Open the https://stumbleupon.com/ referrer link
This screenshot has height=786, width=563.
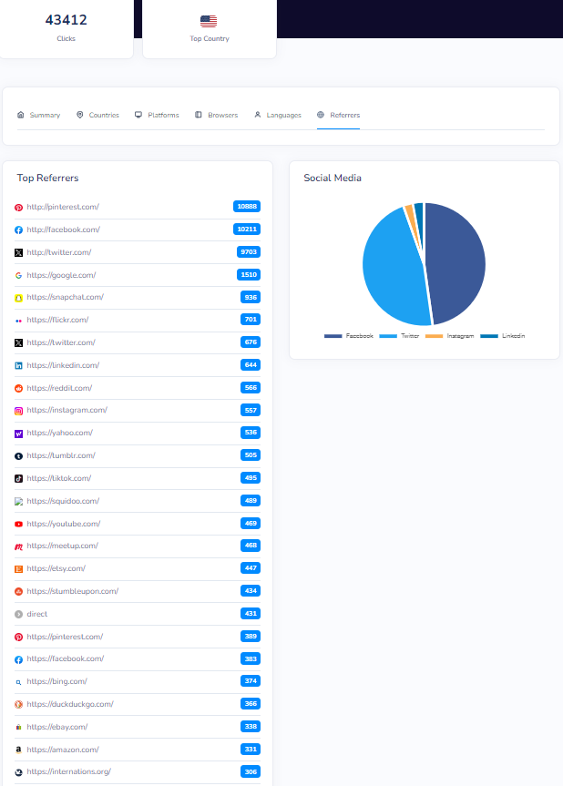73,591
